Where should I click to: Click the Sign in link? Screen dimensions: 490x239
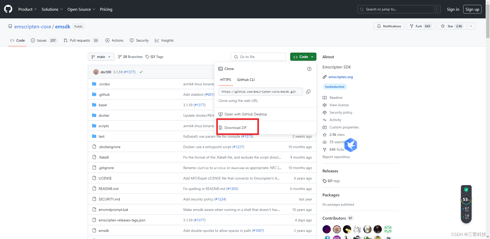tap(453, 9)
